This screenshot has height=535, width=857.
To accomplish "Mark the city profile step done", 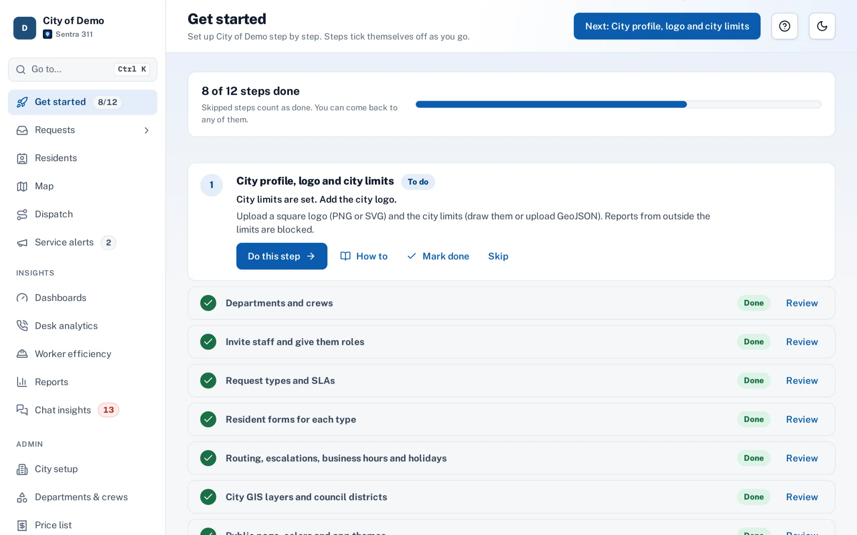I will click(x=438, y=256).
